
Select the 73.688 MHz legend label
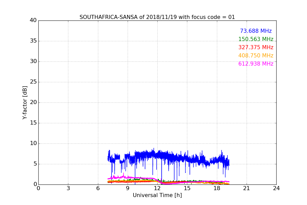pos(256,31)
